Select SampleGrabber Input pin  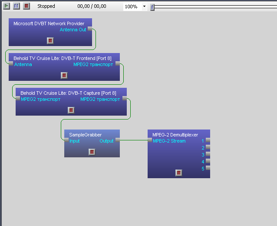pos(66,140)
